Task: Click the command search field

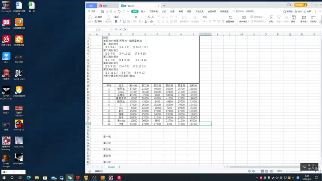Action: 244,12
